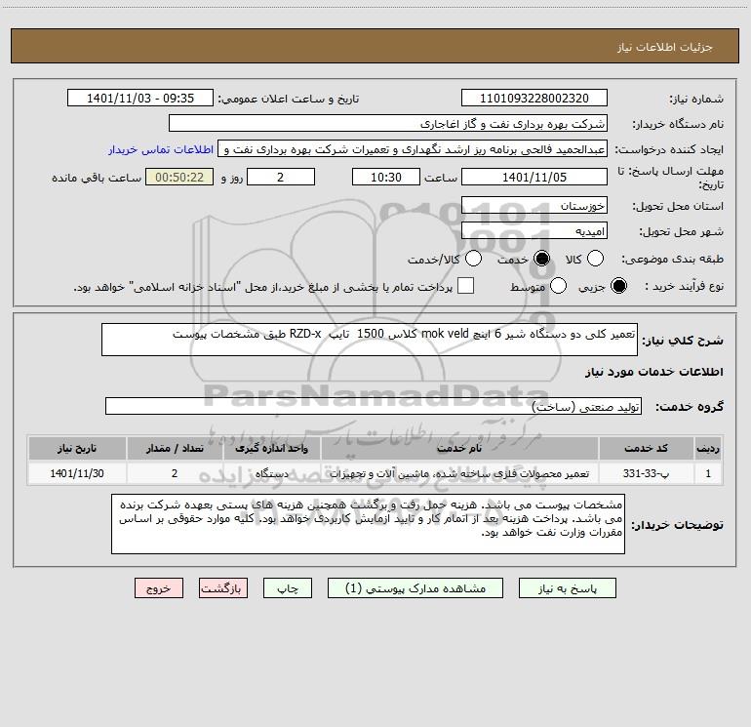The height and width of the screenshot is (727, 751).
Task: Click the خروج exit button
Action: [159, 588]
